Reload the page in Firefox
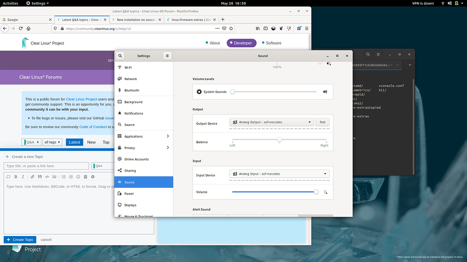This screenshot has height=262, width=467. point(21,29)
